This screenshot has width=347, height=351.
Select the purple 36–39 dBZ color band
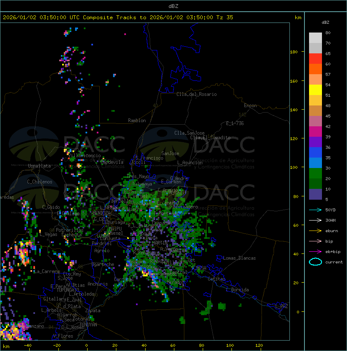[315, 142]
